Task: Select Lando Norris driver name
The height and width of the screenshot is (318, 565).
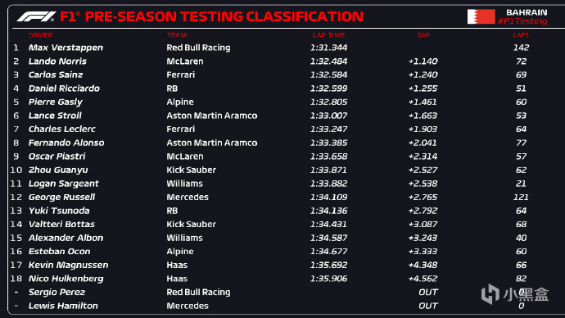Action: coord(57,61)
